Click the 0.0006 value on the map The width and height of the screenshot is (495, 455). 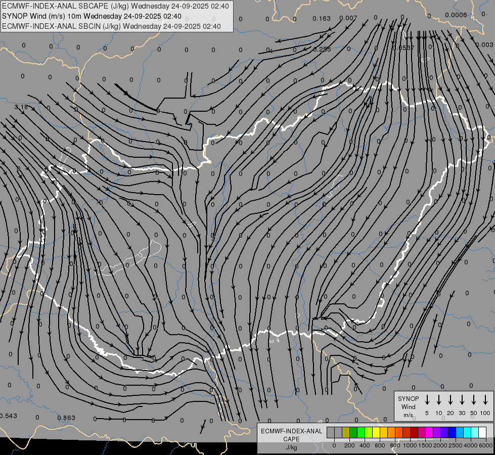click(456, 15)
